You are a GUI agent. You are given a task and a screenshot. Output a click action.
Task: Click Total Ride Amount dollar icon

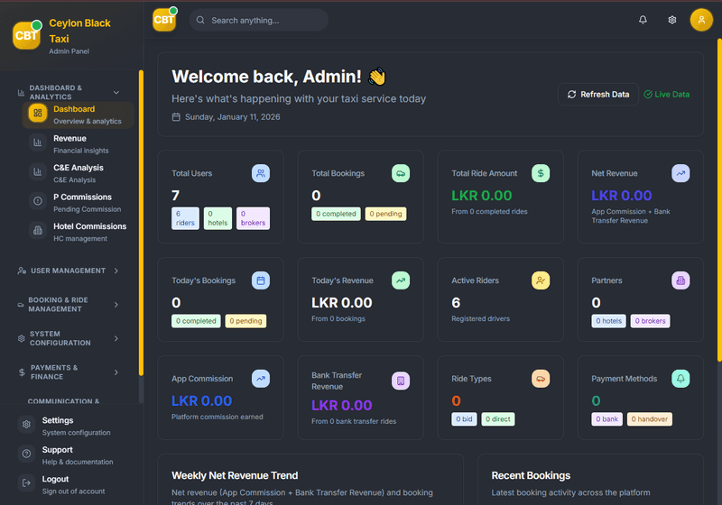click(x=541, y=173)
